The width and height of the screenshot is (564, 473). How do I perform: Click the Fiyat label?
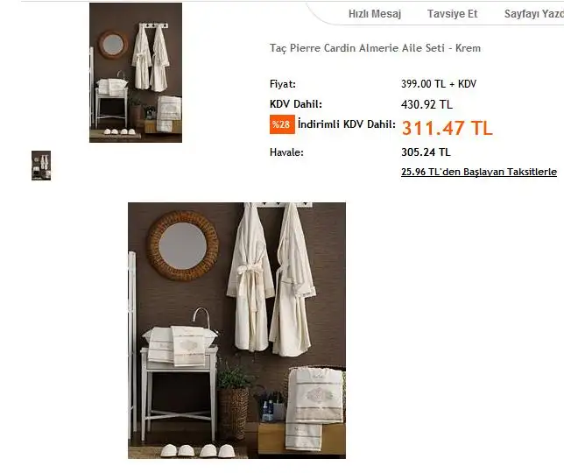click(x=282, y=84)
